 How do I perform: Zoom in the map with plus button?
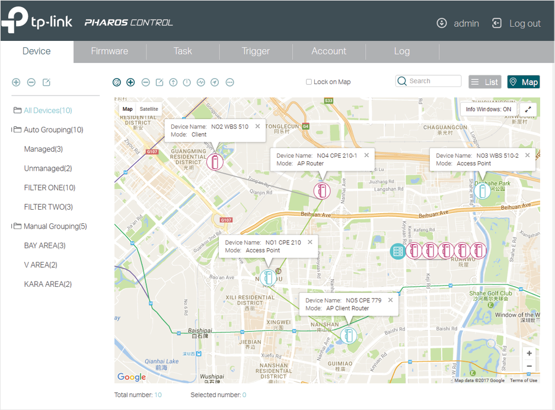click(x=529, y=353)
